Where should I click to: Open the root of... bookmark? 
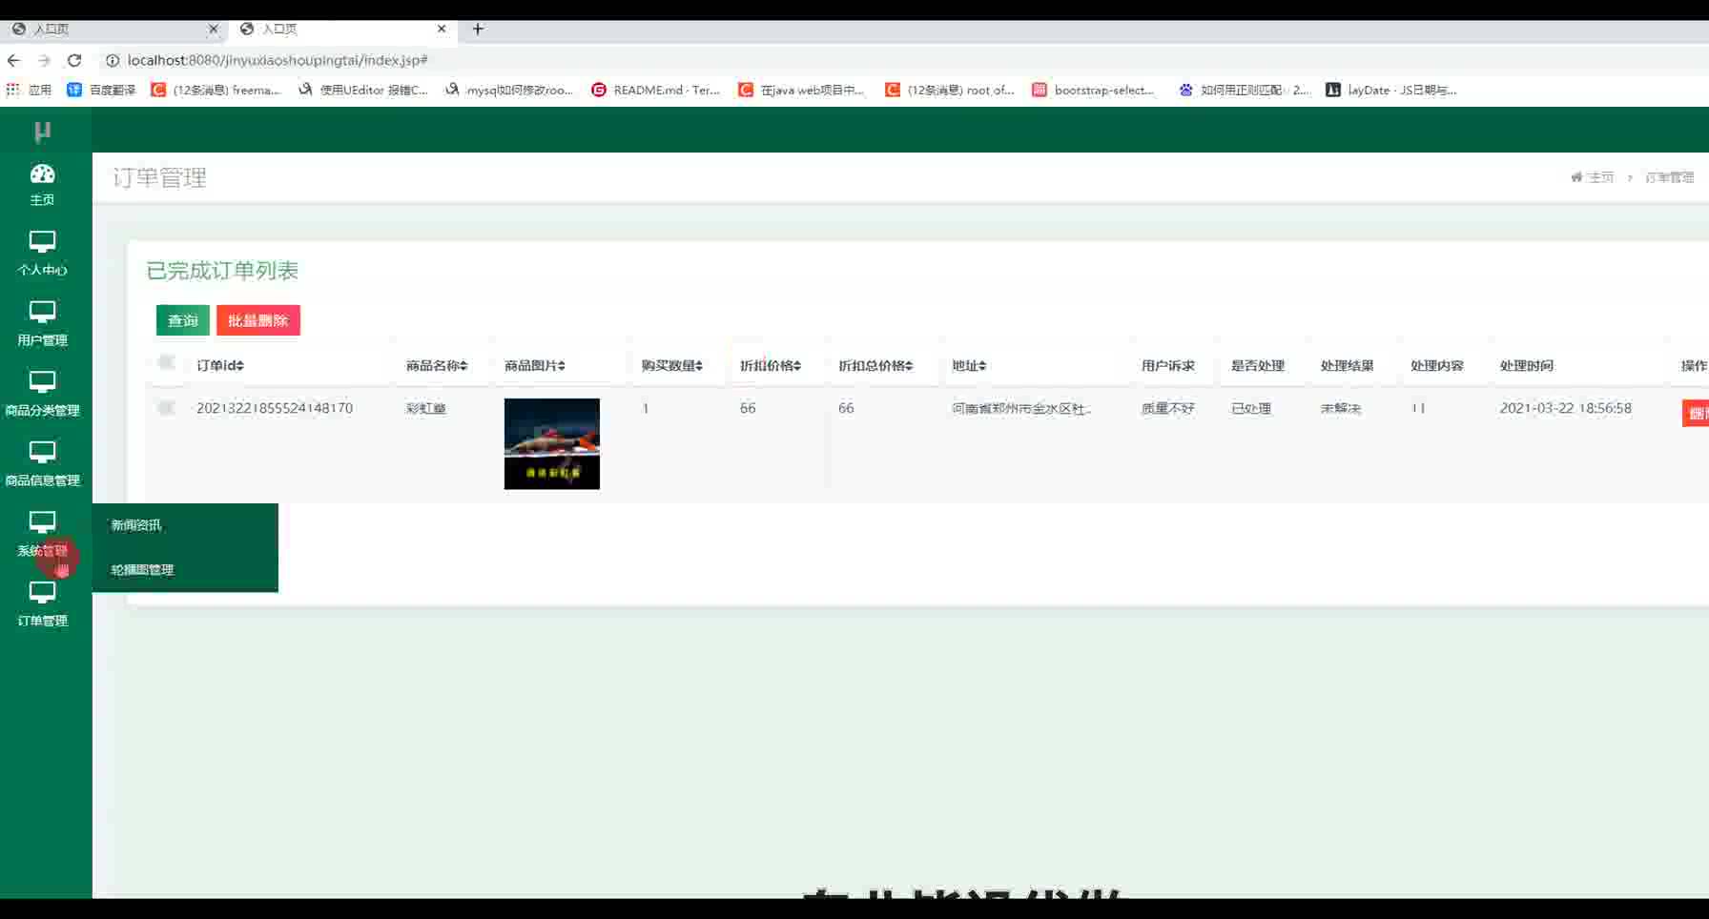[x=950, y=90]
